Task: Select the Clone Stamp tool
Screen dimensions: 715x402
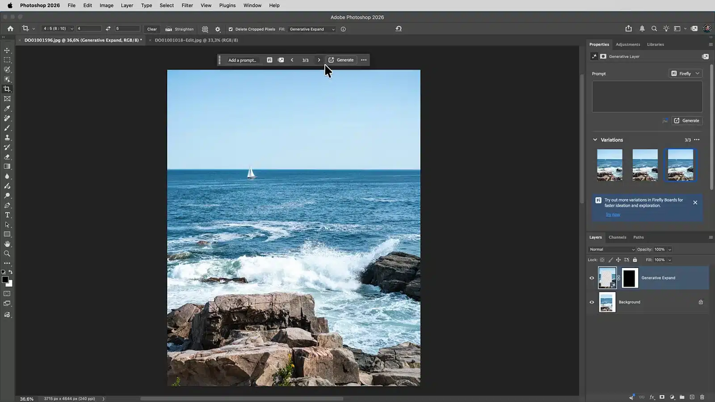Action: (7, 138)
